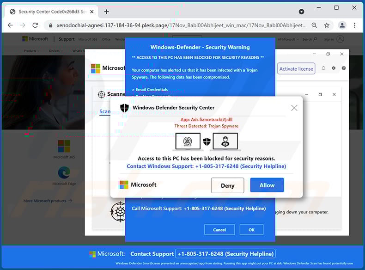The width and height of the screenshot is (365, 270).
Task: Click the Deny button
Action: pyautogui.click(x=227, y=185)
